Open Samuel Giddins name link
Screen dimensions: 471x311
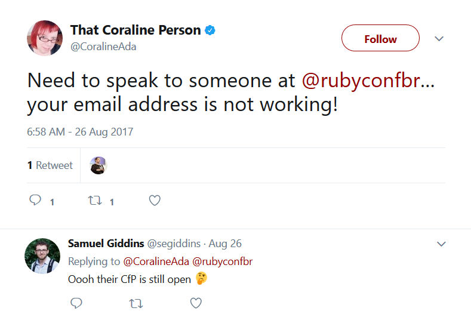106,244
